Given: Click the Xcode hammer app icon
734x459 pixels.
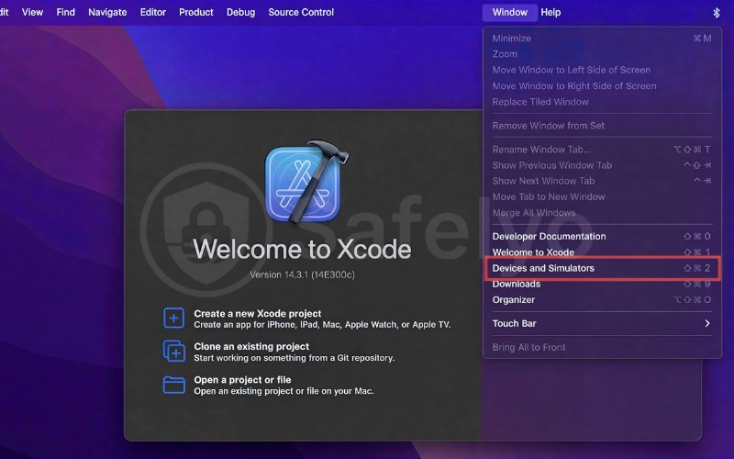Looking at the screenshot, I should pos(306,183).
